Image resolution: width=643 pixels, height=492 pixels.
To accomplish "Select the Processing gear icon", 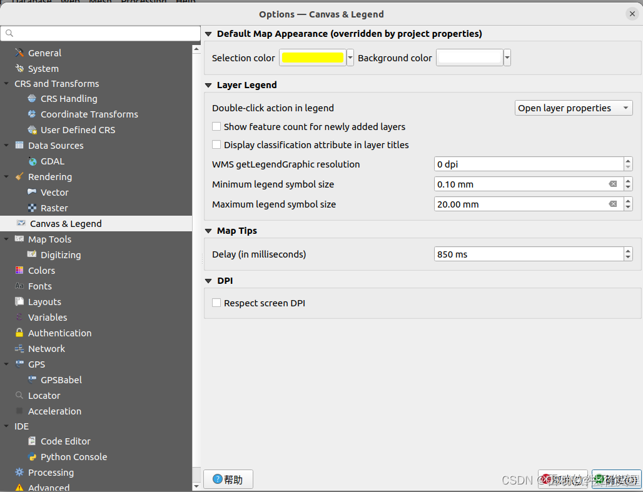I will click(19, 473).
